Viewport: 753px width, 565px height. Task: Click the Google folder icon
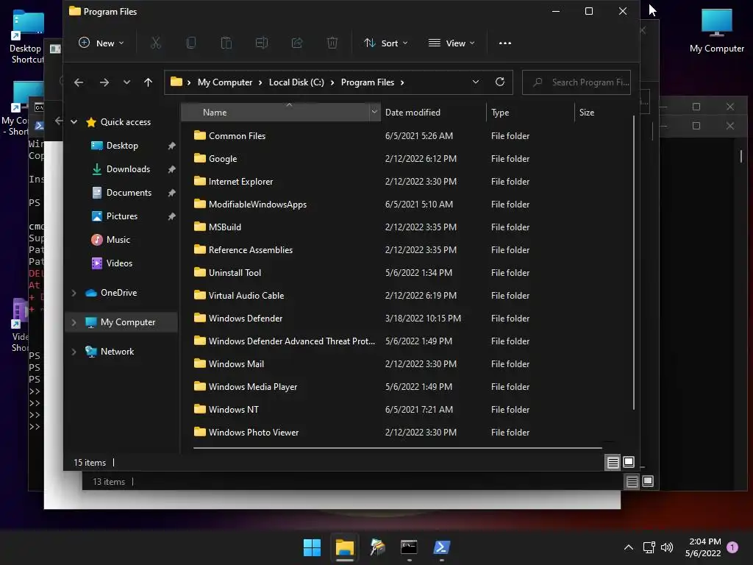pos(200,158)
